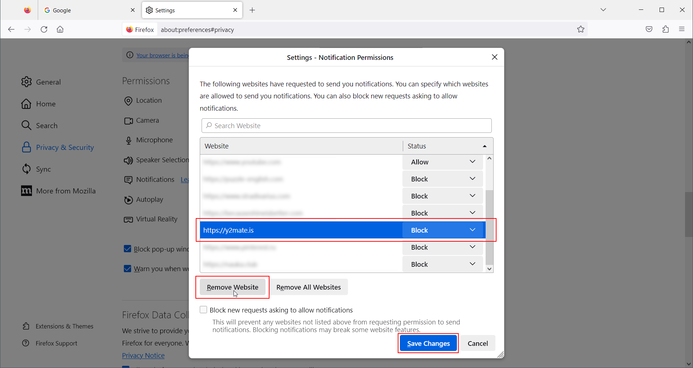693x368 pixels.
Task: Uncheck Block pop-up windows
Action: 127,249
